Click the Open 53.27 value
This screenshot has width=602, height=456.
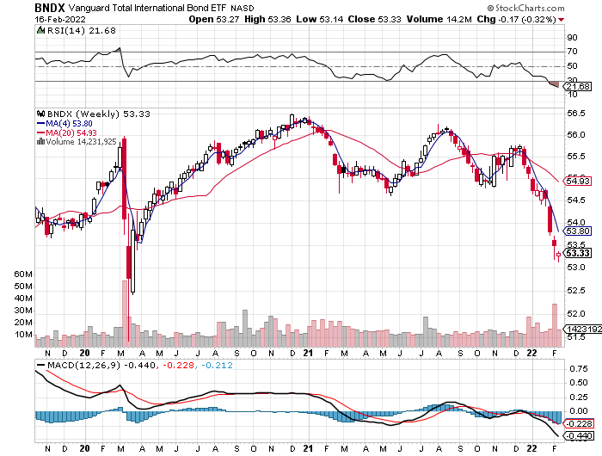click(x=214, y=19)
